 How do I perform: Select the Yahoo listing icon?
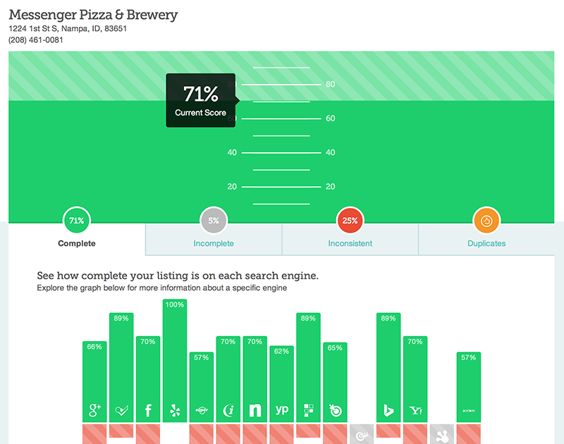click(415, 410)
